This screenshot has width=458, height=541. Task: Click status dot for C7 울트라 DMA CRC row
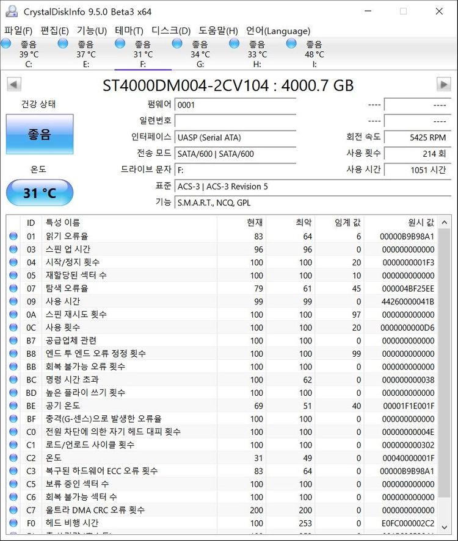(x=13, y=510)
